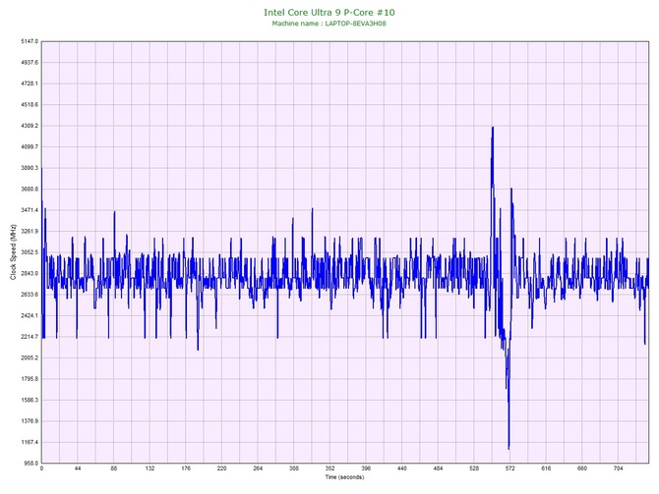Click the 2843.0 y-axis value

coord(30,274)
